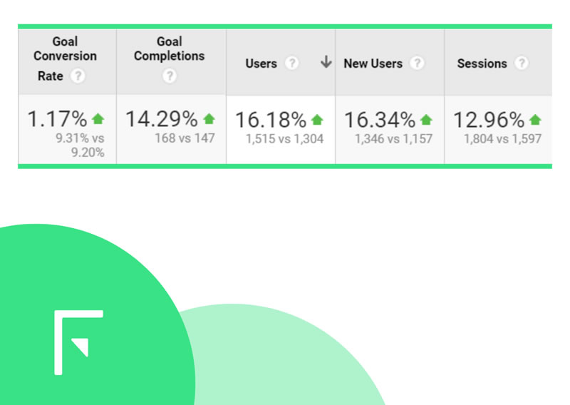Click the white logo in green circle

click(x=78, y=342)
